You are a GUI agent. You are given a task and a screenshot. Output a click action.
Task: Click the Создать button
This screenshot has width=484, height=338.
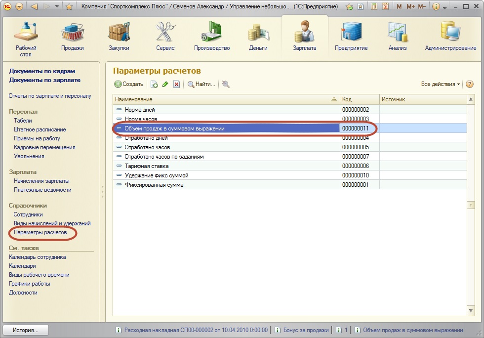coord(129,84)
